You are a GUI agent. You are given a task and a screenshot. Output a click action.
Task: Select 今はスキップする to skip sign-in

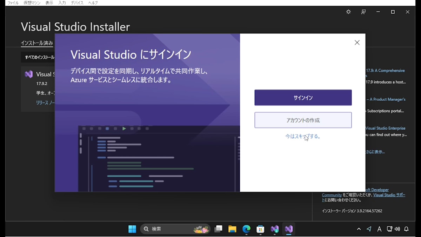pos(303,136)
